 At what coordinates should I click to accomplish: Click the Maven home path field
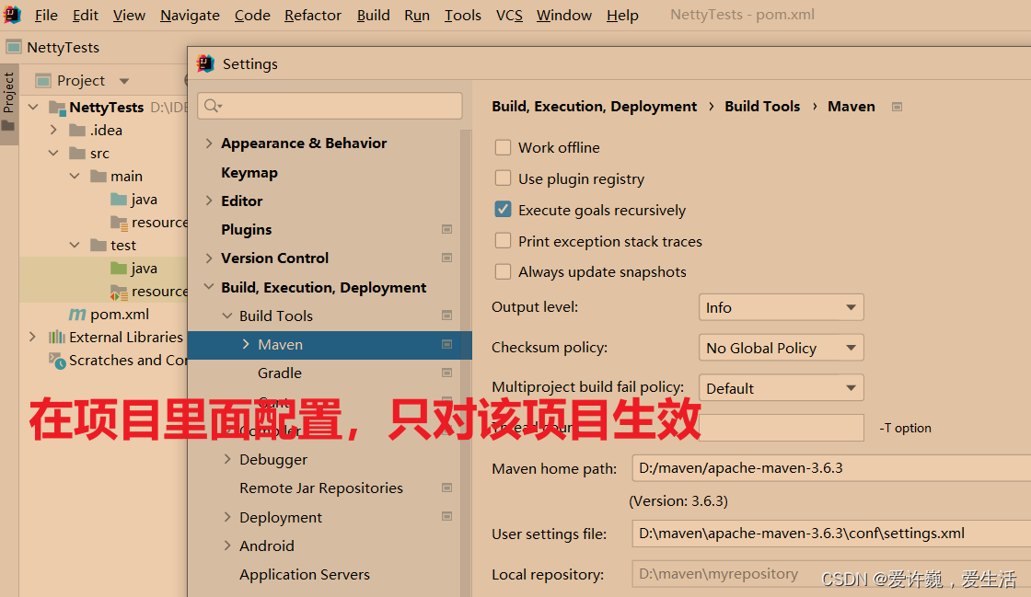pos(831,467)
